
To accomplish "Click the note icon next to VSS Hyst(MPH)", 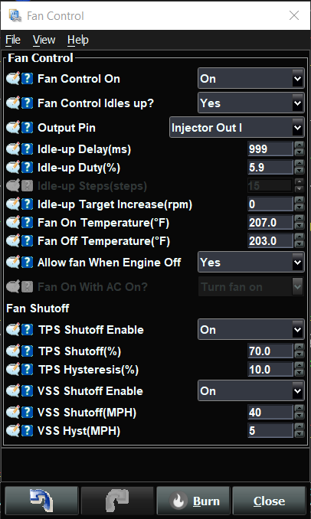I will (x=13, y=431).
